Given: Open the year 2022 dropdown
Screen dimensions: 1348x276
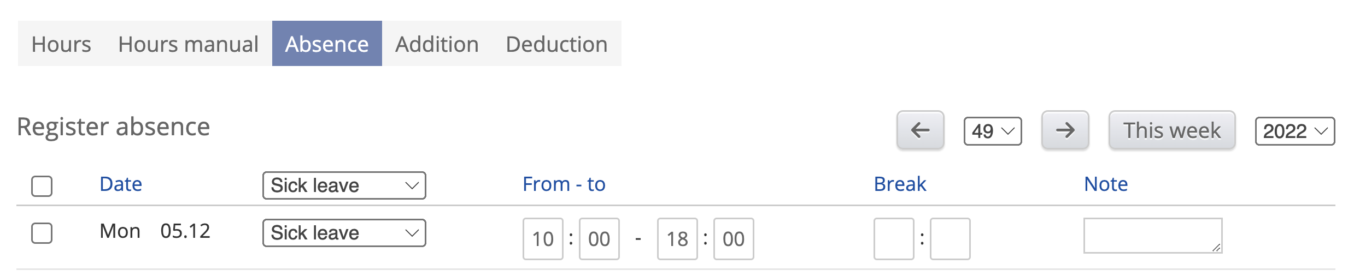Looking at the screenshot, I should (x=1294, y=131).
